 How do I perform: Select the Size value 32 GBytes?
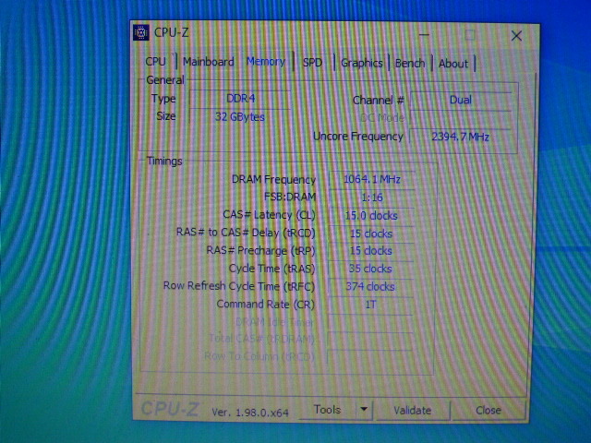240,117
